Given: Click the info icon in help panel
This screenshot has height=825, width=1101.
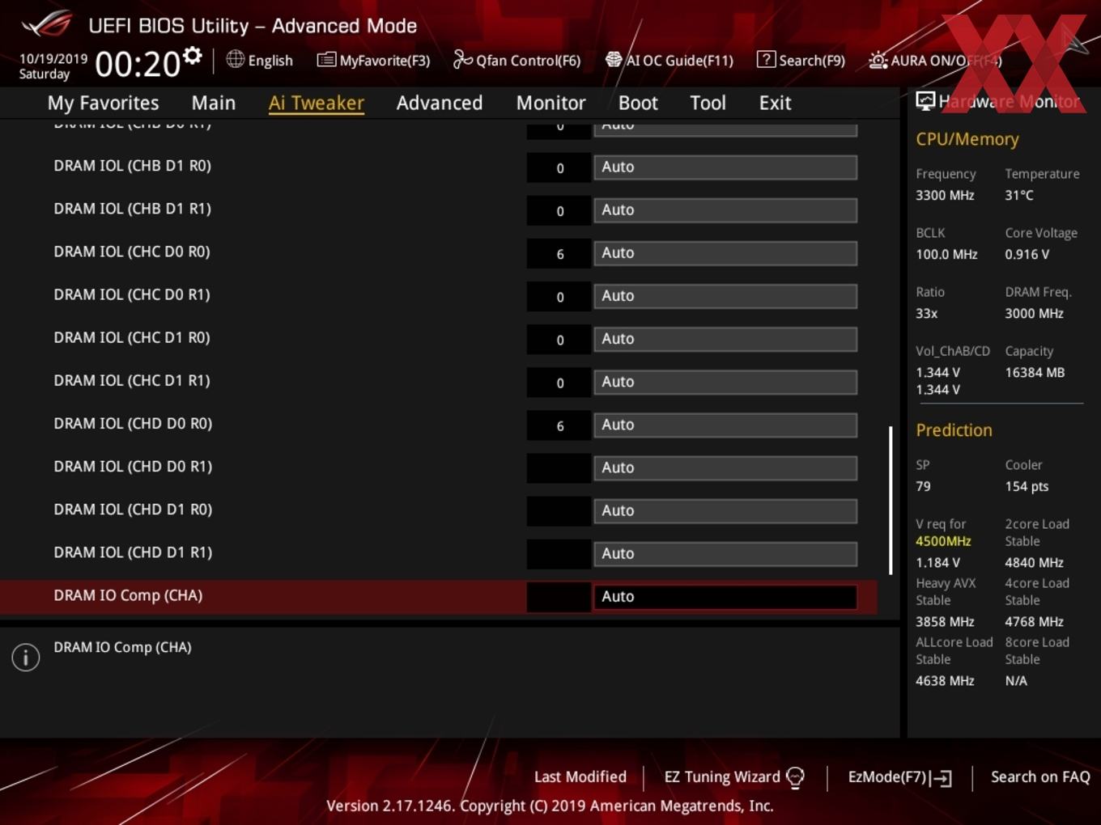Looking at the screenshot, I should 26,657.
